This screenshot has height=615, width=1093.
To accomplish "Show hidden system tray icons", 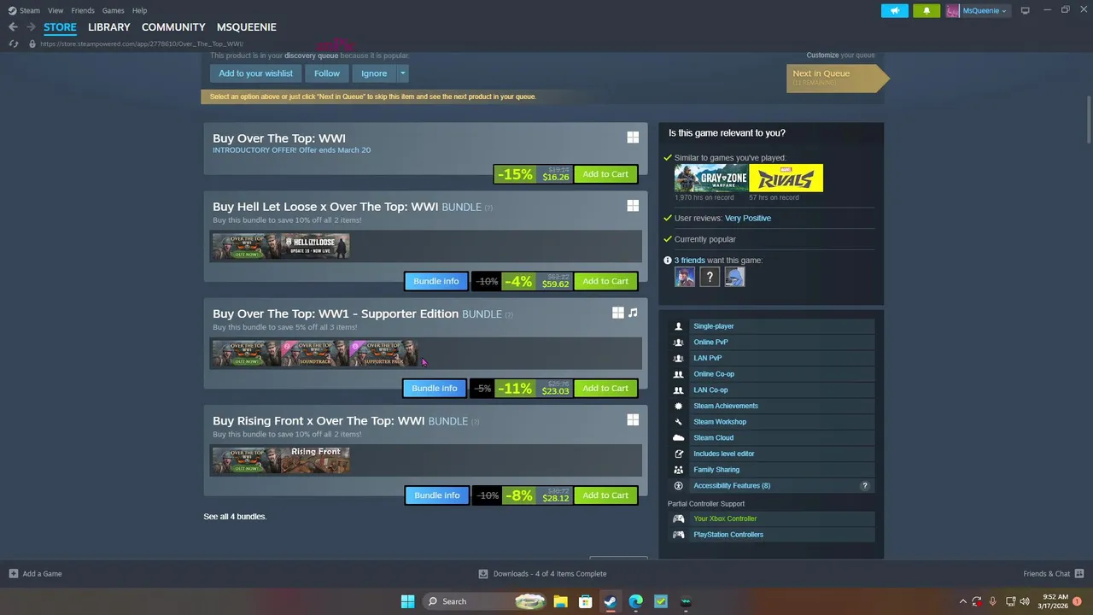I will click(x=963, y=601).
